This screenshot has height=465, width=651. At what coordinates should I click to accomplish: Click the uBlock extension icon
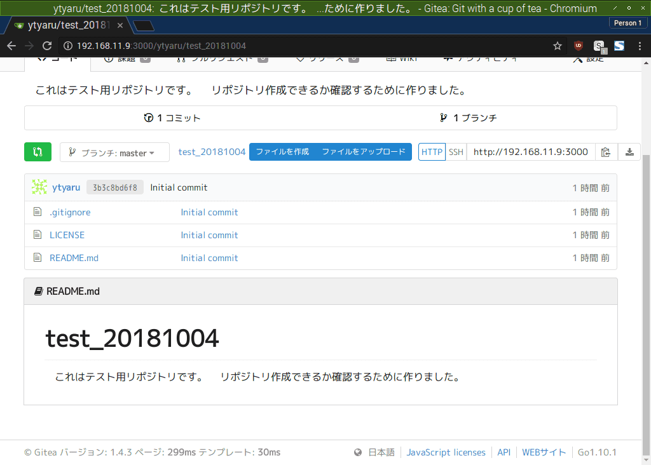pos(578,46)
